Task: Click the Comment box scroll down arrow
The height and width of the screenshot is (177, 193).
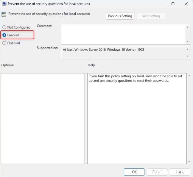Action: (187, 42)
